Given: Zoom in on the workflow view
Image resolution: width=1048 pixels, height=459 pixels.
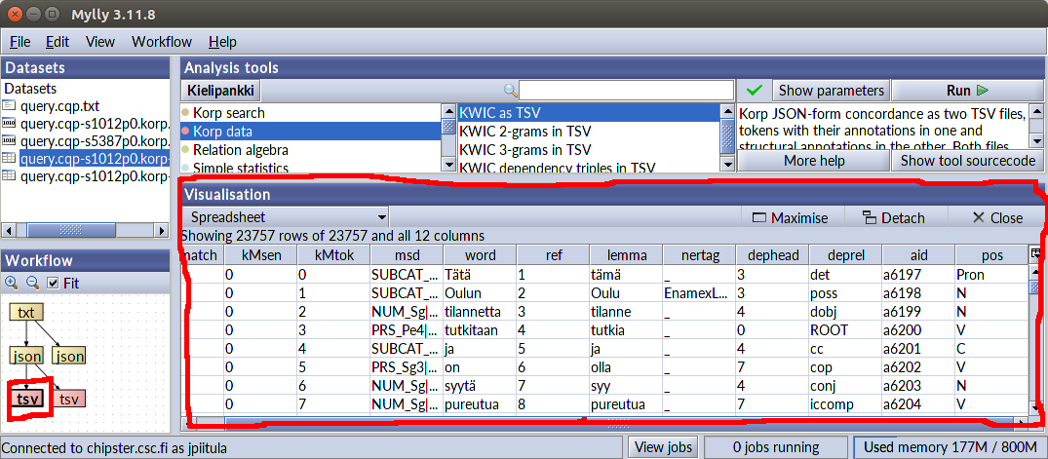Looking at the screenshot, I should point(12,283).
